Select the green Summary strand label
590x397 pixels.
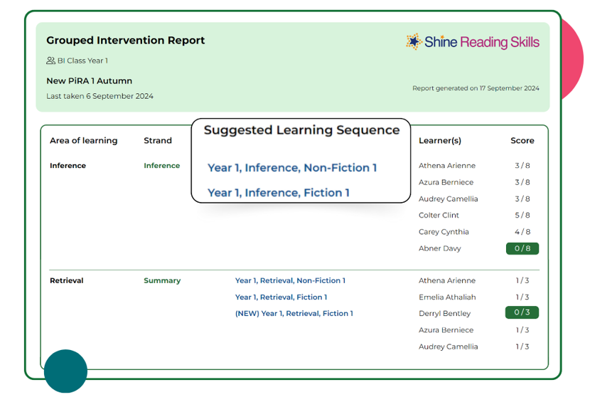coord(162,281)
